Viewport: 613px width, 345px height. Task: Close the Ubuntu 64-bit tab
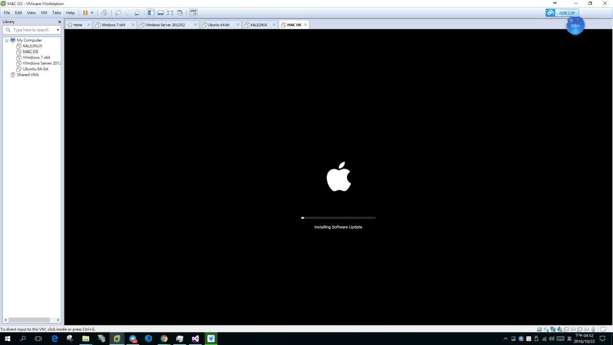point(238,25)
